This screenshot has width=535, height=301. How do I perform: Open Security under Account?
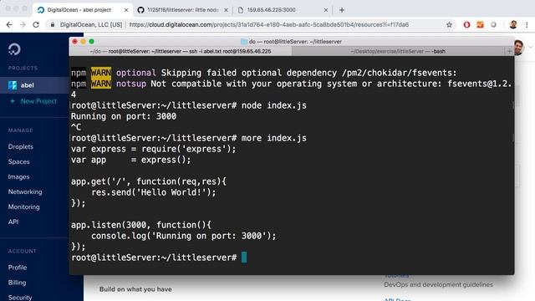pos(20,298)
